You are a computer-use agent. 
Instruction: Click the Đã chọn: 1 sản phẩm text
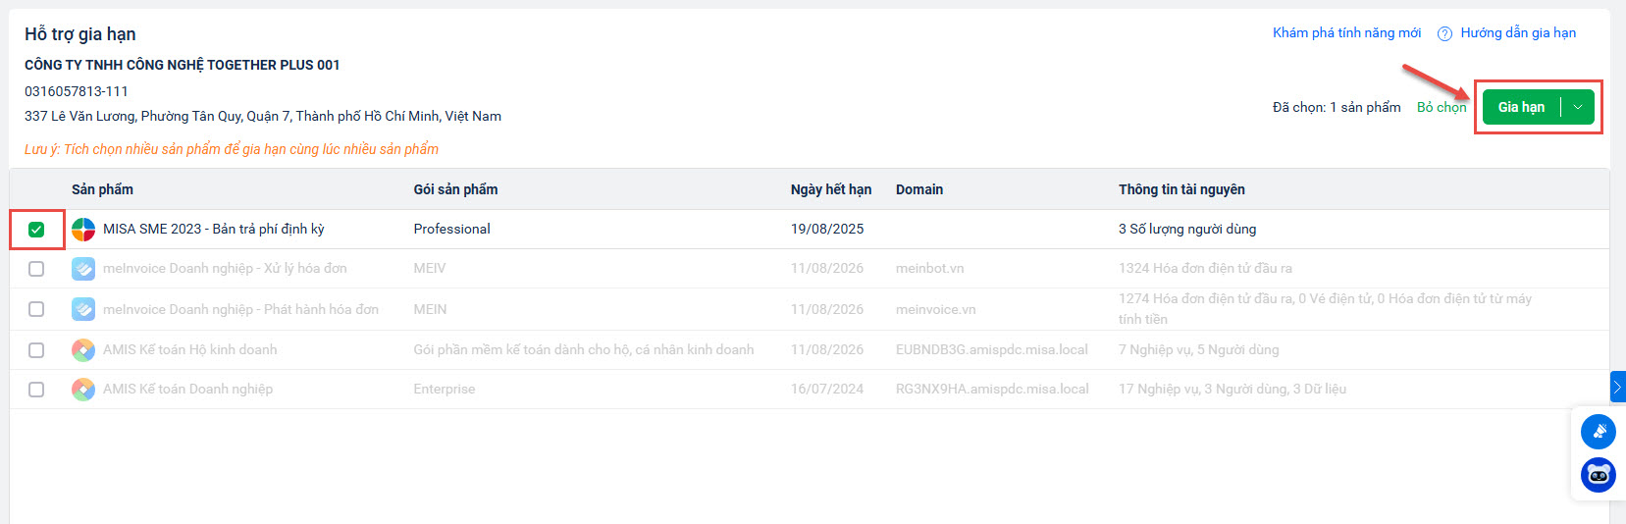point(1337,107)
